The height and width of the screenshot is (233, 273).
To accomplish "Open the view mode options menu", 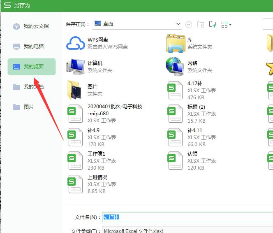I will click(x=226, y=25).
